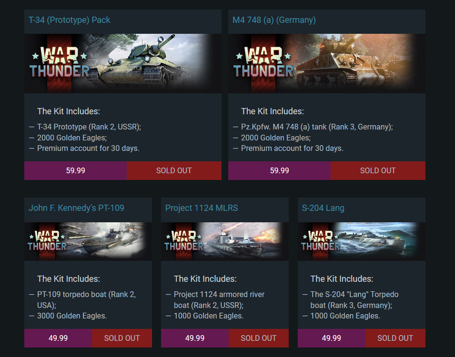Viewport: 455px width, 357px height.
Task: Click the 49.99 price on S-204 Lang pack
Action: point(332,338)
